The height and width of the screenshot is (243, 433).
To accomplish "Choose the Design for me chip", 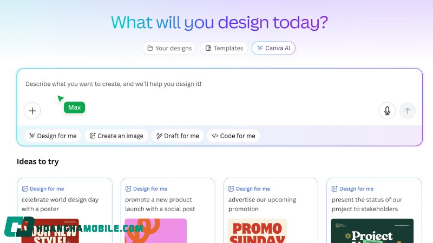I will pos(53,136).
